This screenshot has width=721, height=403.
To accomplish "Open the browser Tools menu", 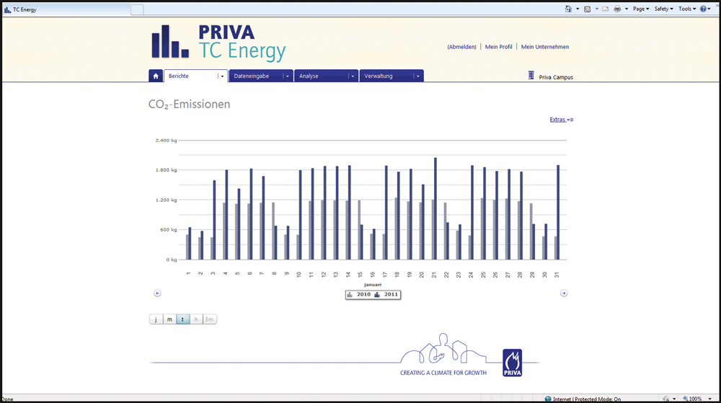I will point(687,9).
